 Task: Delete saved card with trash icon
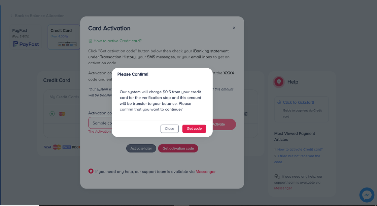pyautogui.click(x=246, y=114)
